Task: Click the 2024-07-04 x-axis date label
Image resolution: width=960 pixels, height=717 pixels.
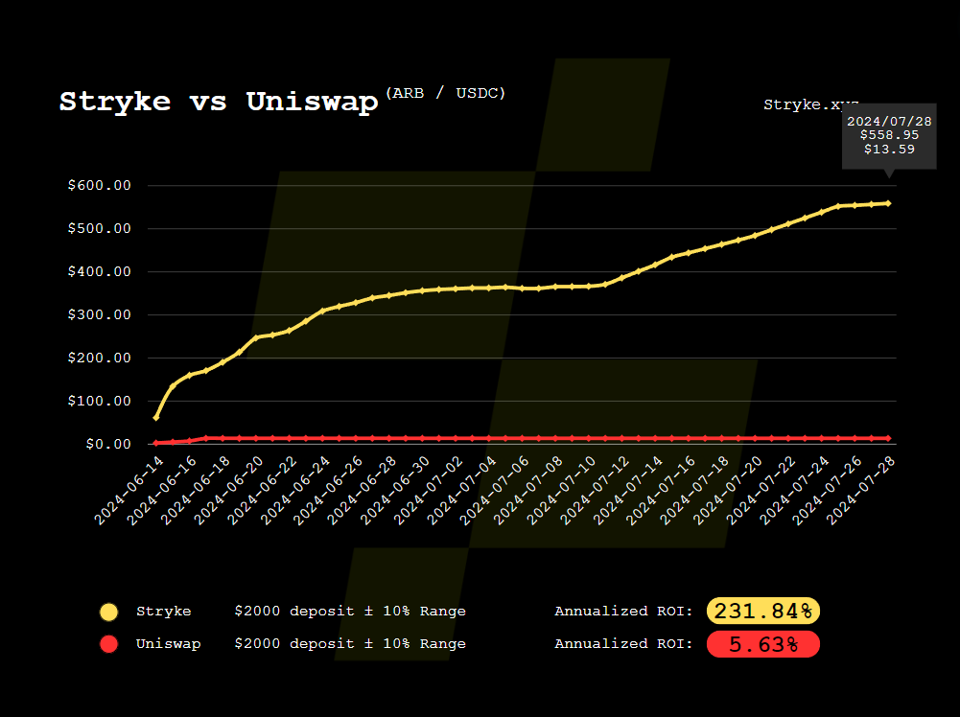Action: [x=461, y=490]
